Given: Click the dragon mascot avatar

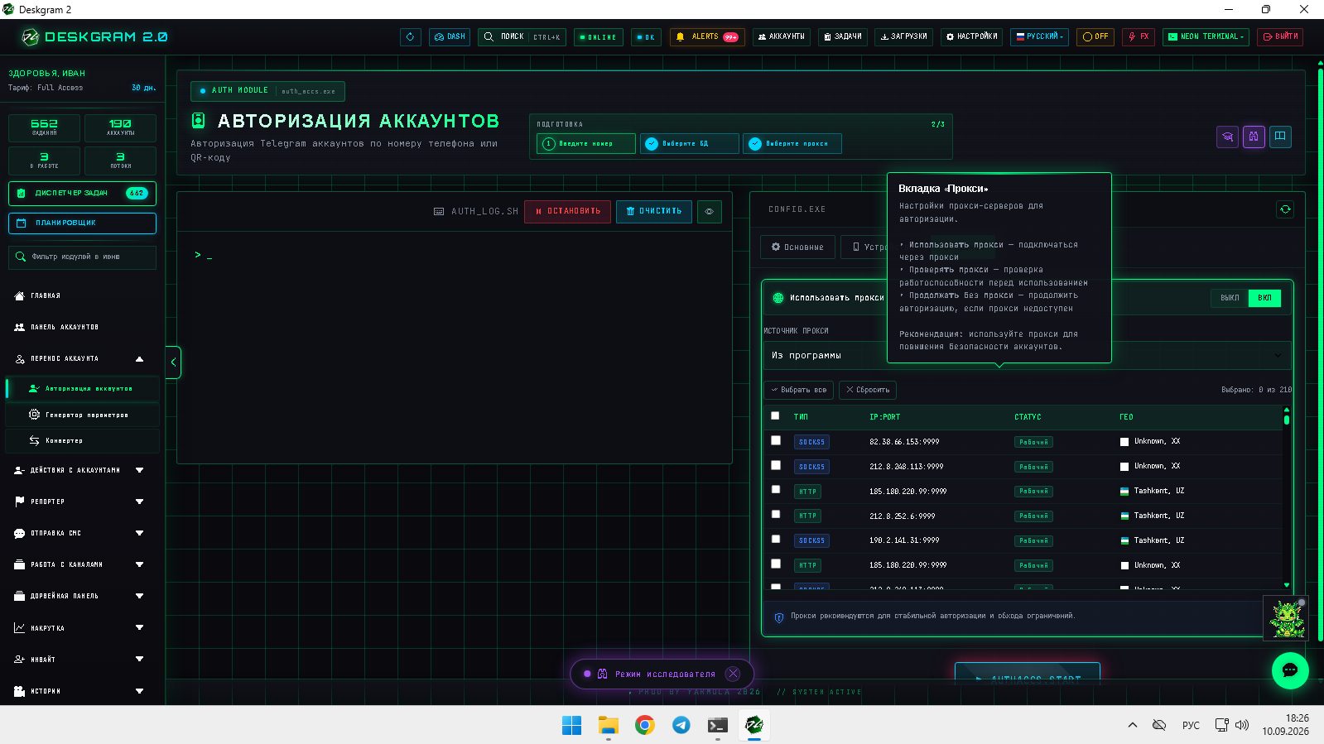Looking at the screenshot, I should pos(1287,618).
